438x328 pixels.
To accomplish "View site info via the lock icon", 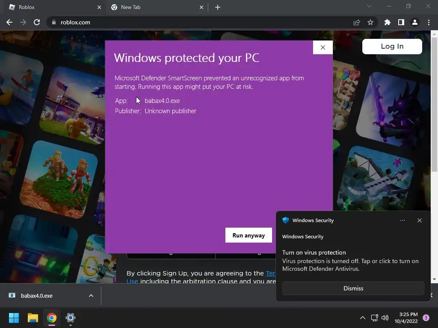I will [54, 22].
